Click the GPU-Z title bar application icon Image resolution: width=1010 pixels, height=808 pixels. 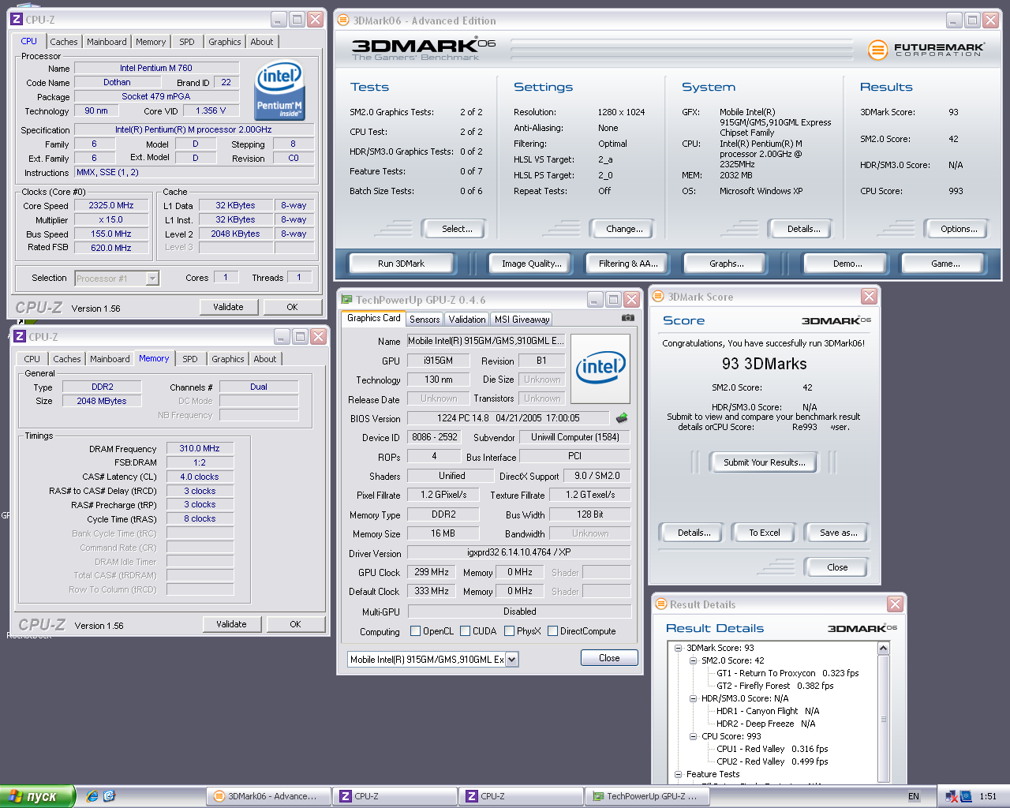(x=346, y=300)
